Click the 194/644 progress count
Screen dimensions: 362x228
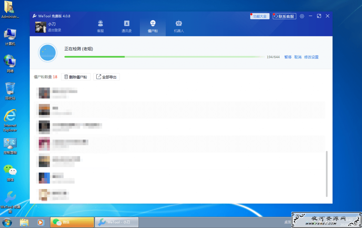tap(273, 57)
